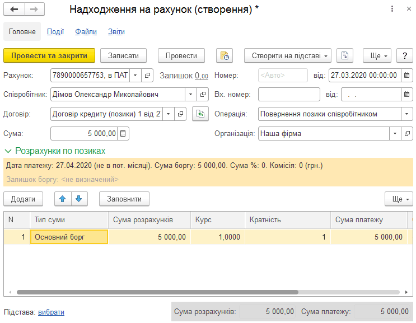Open the Створити на підставі dropdown
Image resolution: width=416 pixels, height=323 pixels.
click(288, 55)
